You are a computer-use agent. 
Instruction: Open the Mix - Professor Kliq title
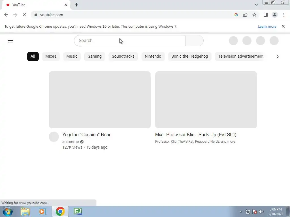click(196, 134)
